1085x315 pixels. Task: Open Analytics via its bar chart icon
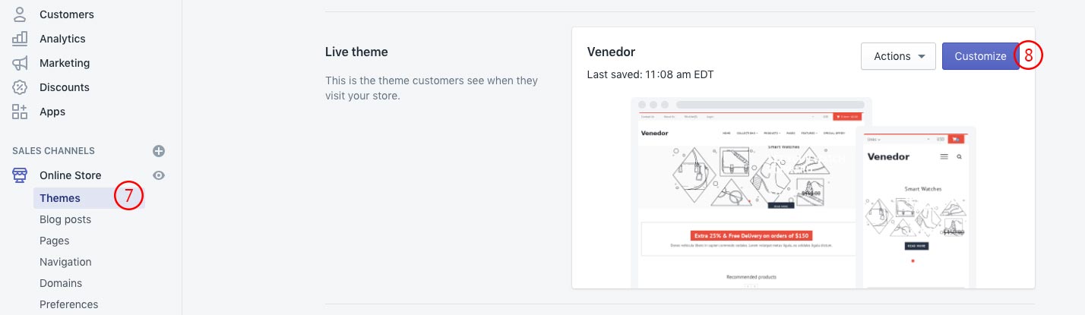20,39
